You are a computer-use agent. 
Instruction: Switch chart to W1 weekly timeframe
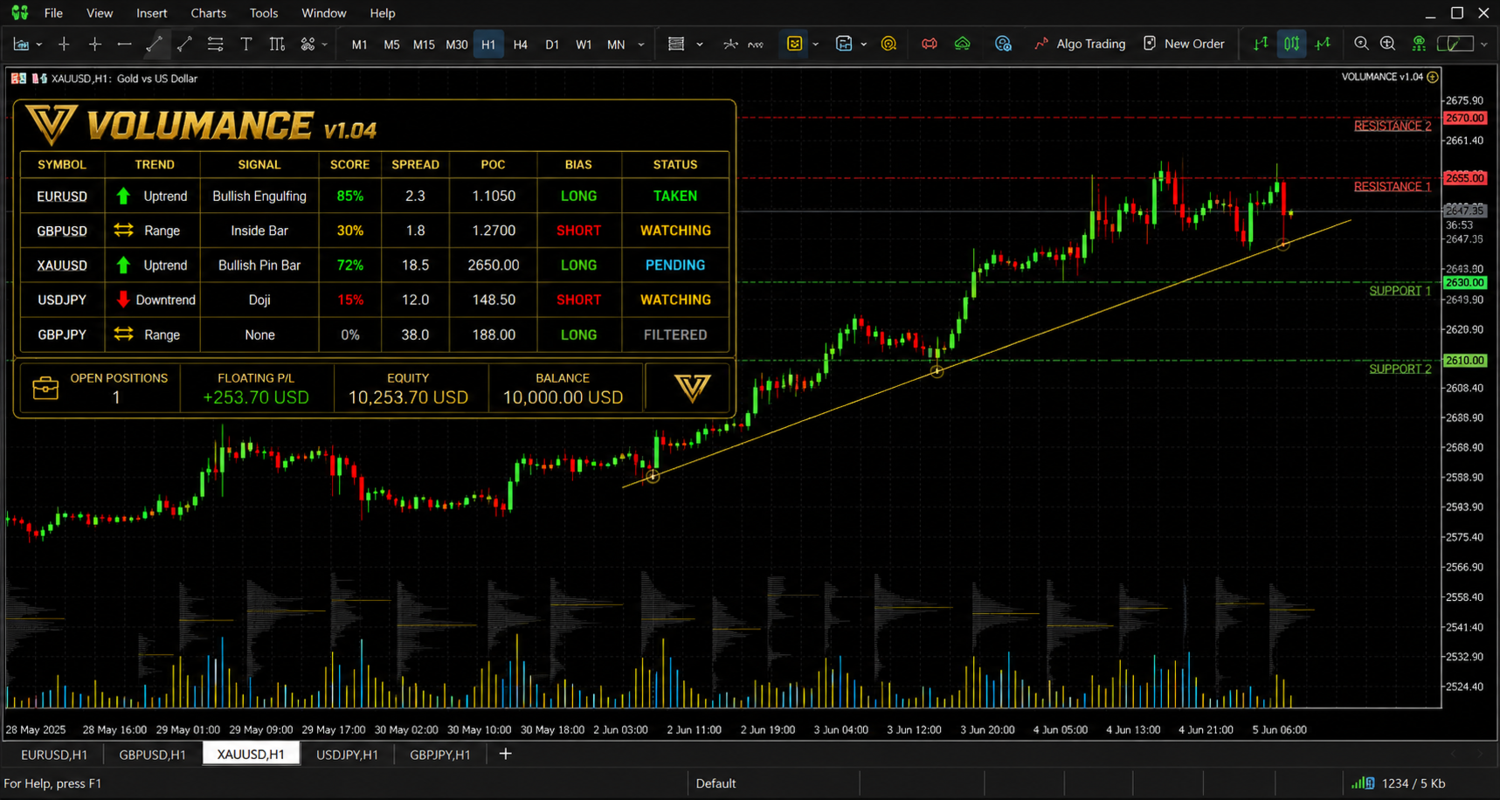pos(584,45)
